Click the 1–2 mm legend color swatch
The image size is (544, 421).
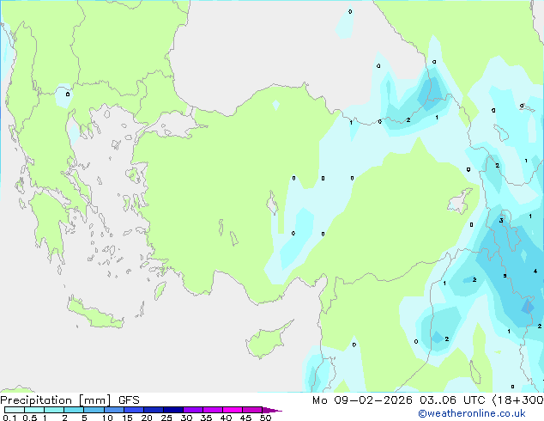tap(54, 410)
